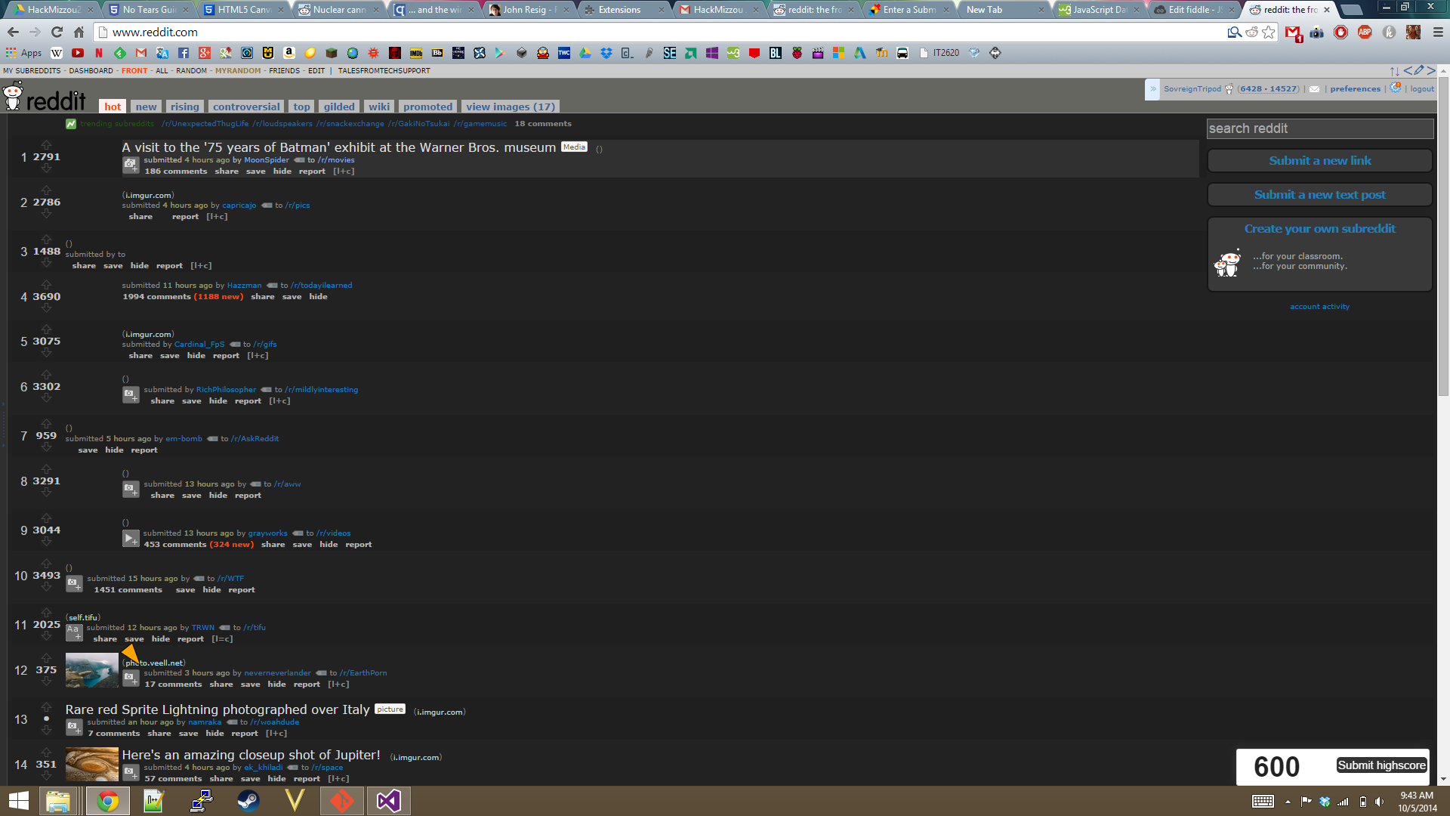Open the reddit mail envelope icon
Screen dimensions: 1450x816
(1314, 89)
